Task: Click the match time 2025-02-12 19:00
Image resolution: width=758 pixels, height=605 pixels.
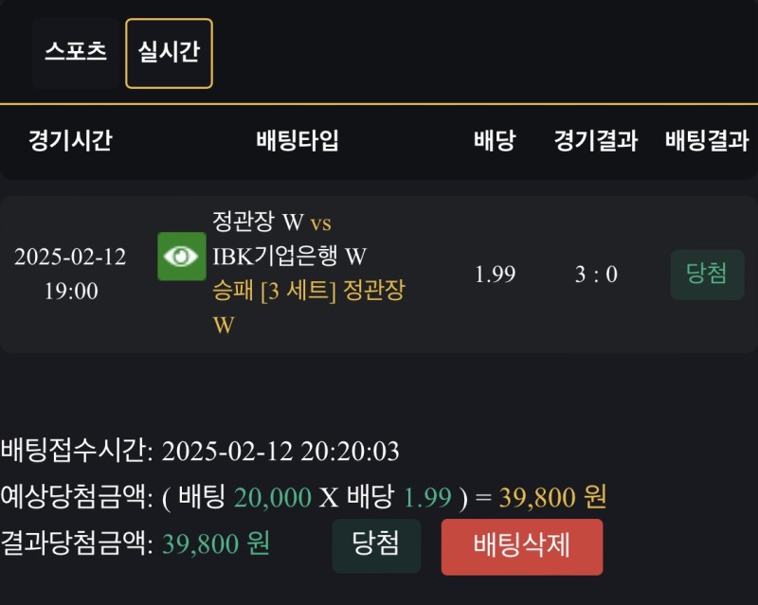Action: click(x=70, y=274)
